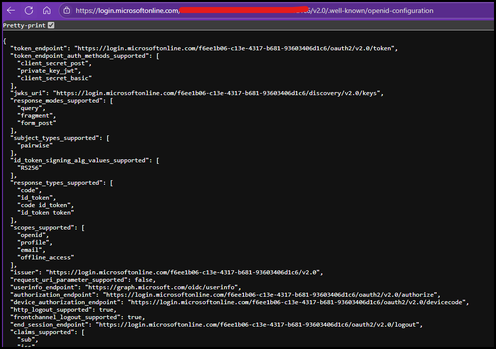Click the "form_post" response mode entry

pos(37,123)
